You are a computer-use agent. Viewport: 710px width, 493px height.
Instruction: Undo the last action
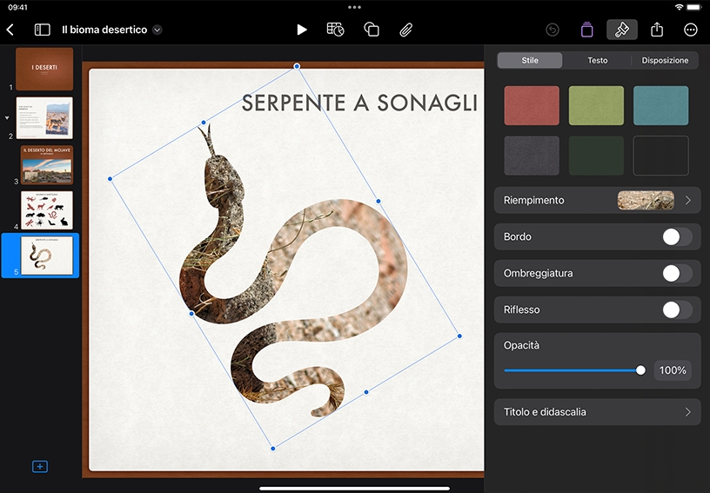[552, 30]
